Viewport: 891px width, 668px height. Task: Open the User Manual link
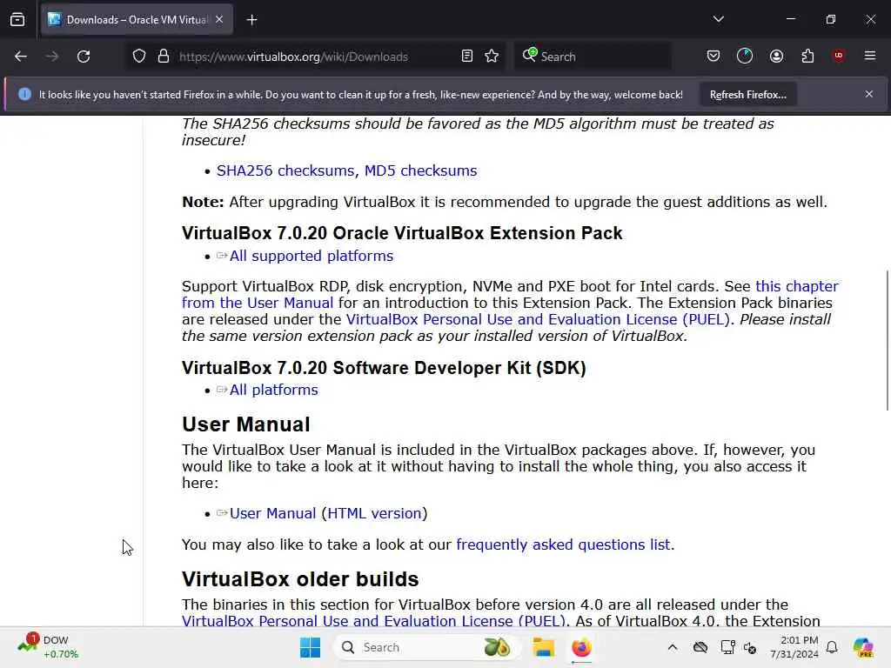(272, 513)
